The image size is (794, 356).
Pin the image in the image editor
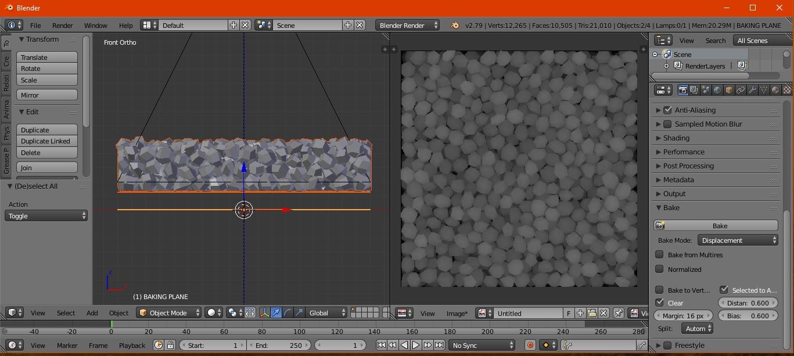click(x=619, y=313)
